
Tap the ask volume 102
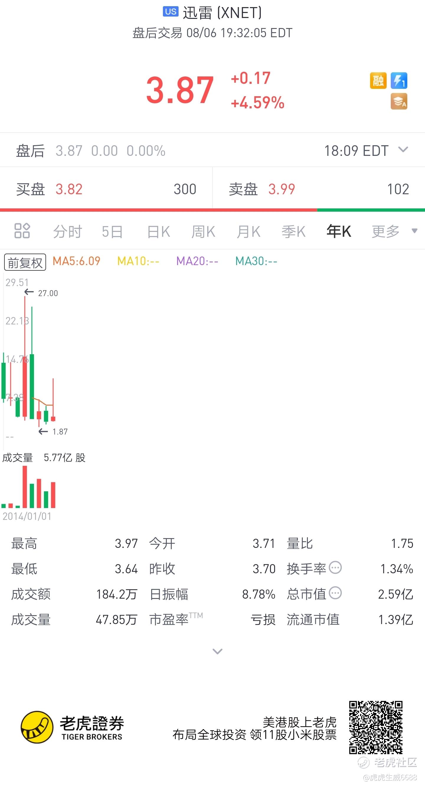[398, 189]
